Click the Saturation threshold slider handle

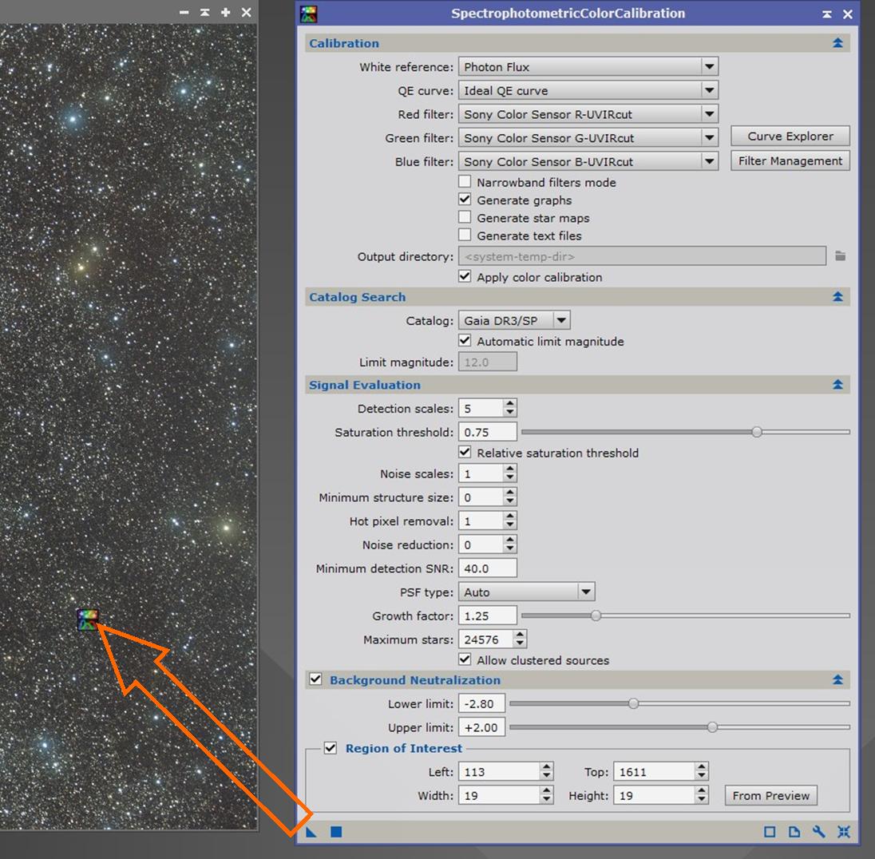coord(757,432)
